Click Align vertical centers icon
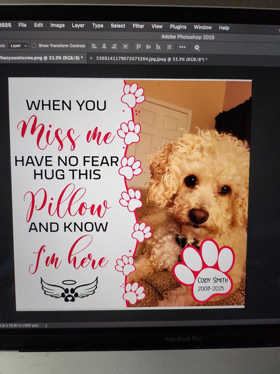The height and width of the screenshot is (374, 280). pyautogui.click(x=148, y=47)
